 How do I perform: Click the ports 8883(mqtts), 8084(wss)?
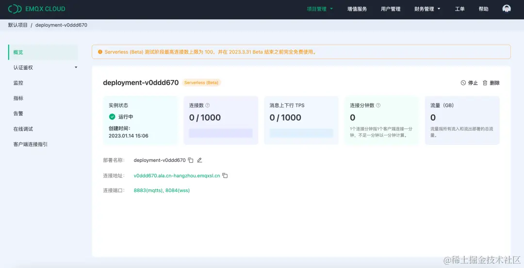162,190
